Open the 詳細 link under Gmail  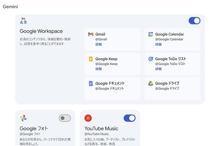[x=98, y=44]
